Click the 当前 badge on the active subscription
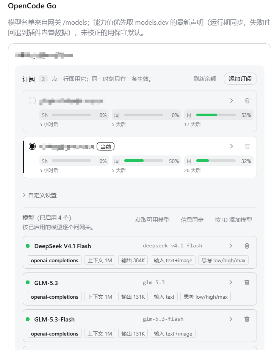This screenshot has width=277, height=350. coord(106,147)
